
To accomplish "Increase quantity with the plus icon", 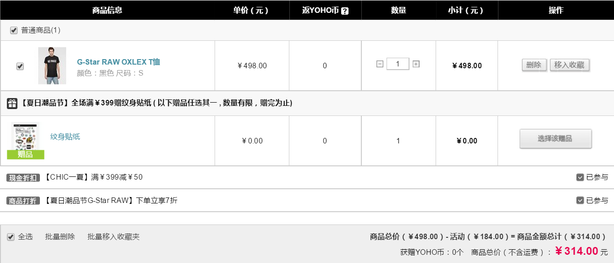I will tap(416, 64).
